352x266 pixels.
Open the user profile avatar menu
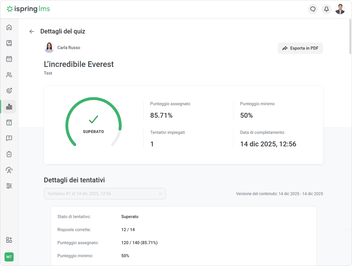[340, 9]
